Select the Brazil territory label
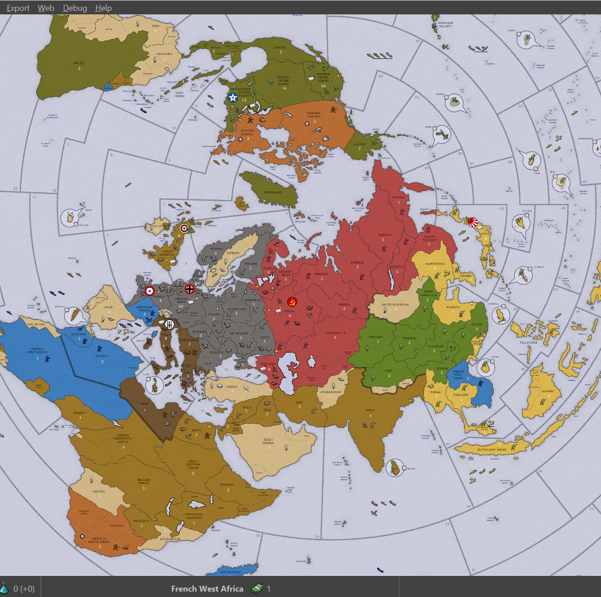The image size is (601, 597). coord(79,63)
